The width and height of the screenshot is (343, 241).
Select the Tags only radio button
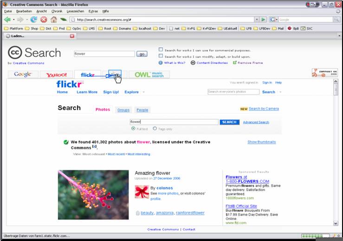point(156,129)
